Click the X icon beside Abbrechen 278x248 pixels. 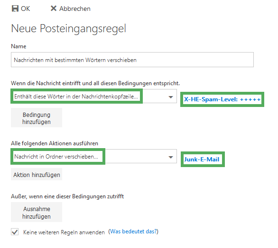pyautogui.click(x=54, y=9)
